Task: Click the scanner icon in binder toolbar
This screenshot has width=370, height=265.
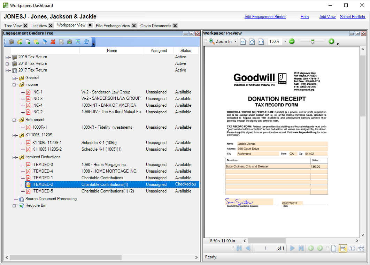Action: point(45,42)
